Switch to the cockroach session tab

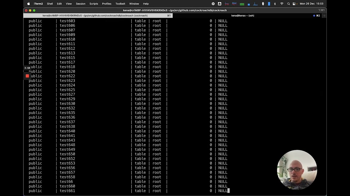click(x=98, y=16)
